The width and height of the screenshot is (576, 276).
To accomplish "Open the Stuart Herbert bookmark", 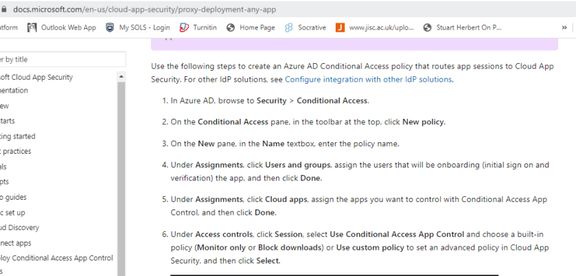I will [463, 27].
